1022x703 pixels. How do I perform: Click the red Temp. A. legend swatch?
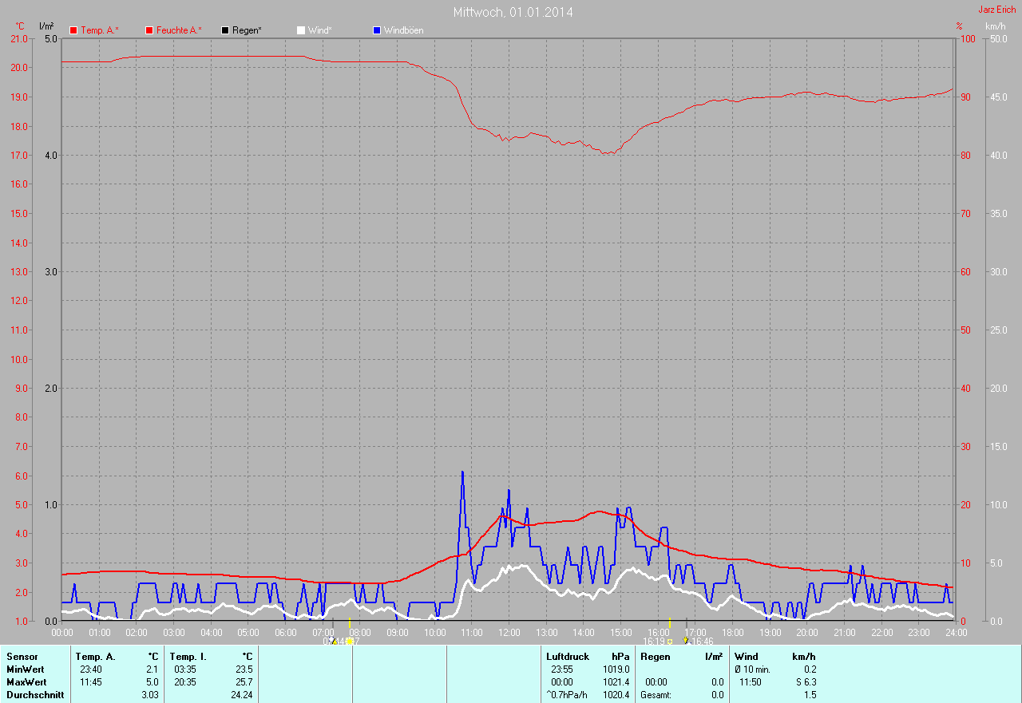click(x=73, y=30)
